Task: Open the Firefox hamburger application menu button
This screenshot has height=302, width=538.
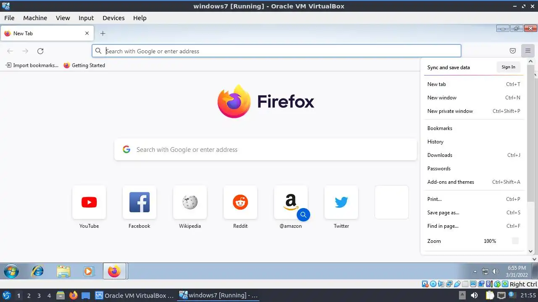Action: 527,51
